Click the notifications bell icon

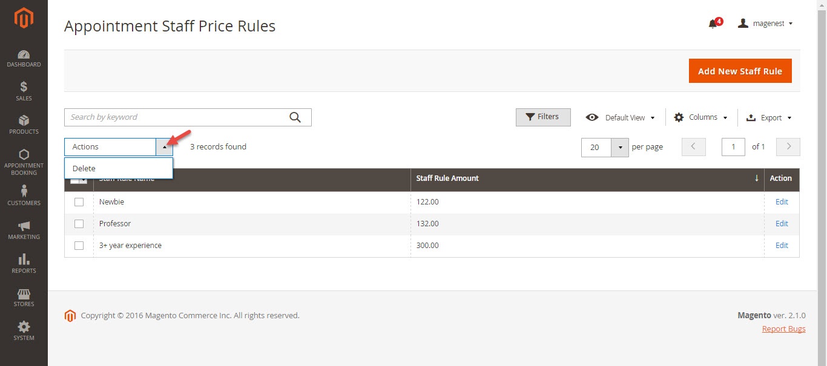point(713,24)
